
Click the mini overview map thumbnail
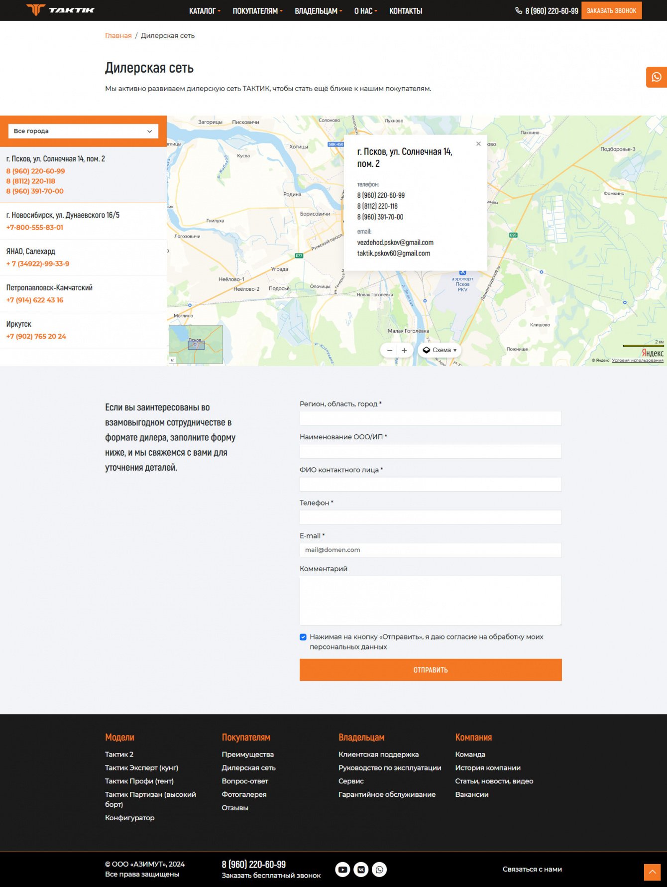(x=196, y=344)
